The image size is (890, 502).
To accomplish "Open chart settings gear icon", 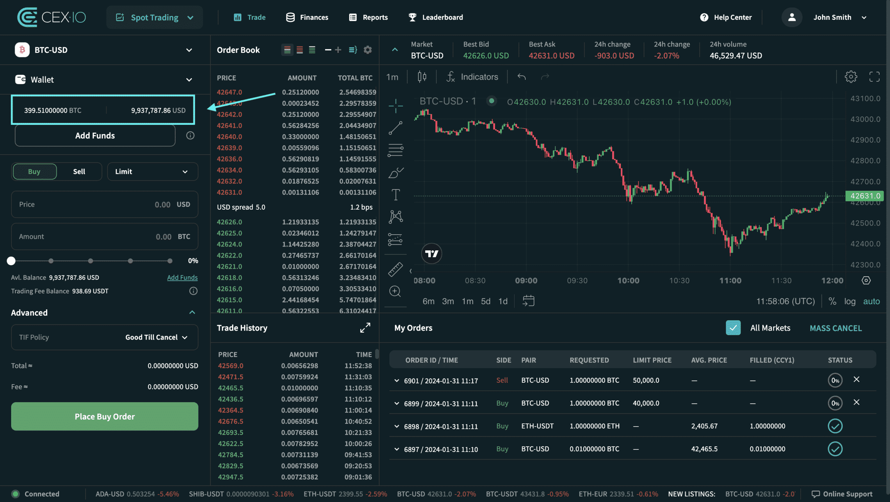I will [x=851, y=77].
